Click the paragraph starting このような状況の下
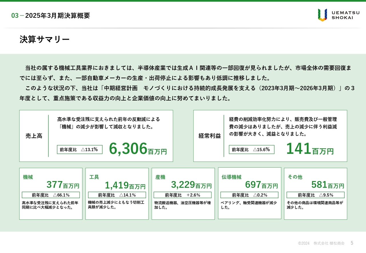The image size is (366, 253). 187,93
